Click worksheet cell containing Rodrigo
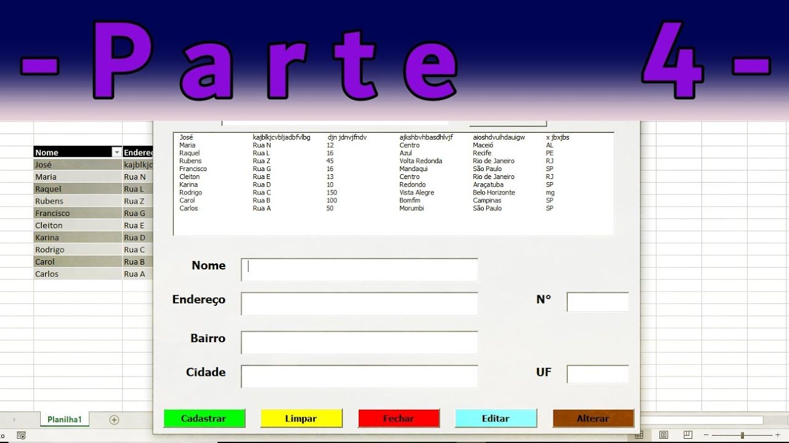Screen dimensions: 789x443 pyautogui.click(x=78, y=250)
